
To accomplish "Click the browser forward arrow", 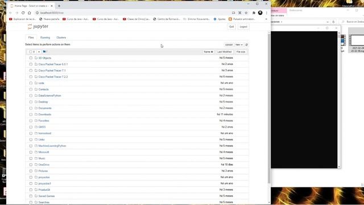I will pyautogui.click(x=16, y=13).
